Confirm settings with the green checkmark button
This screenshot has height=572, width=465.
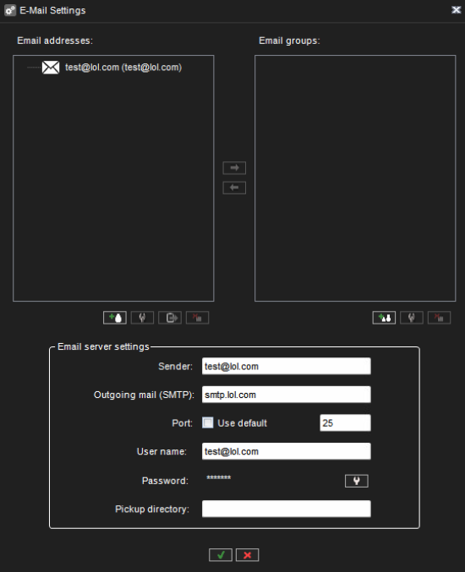point(221,555)
